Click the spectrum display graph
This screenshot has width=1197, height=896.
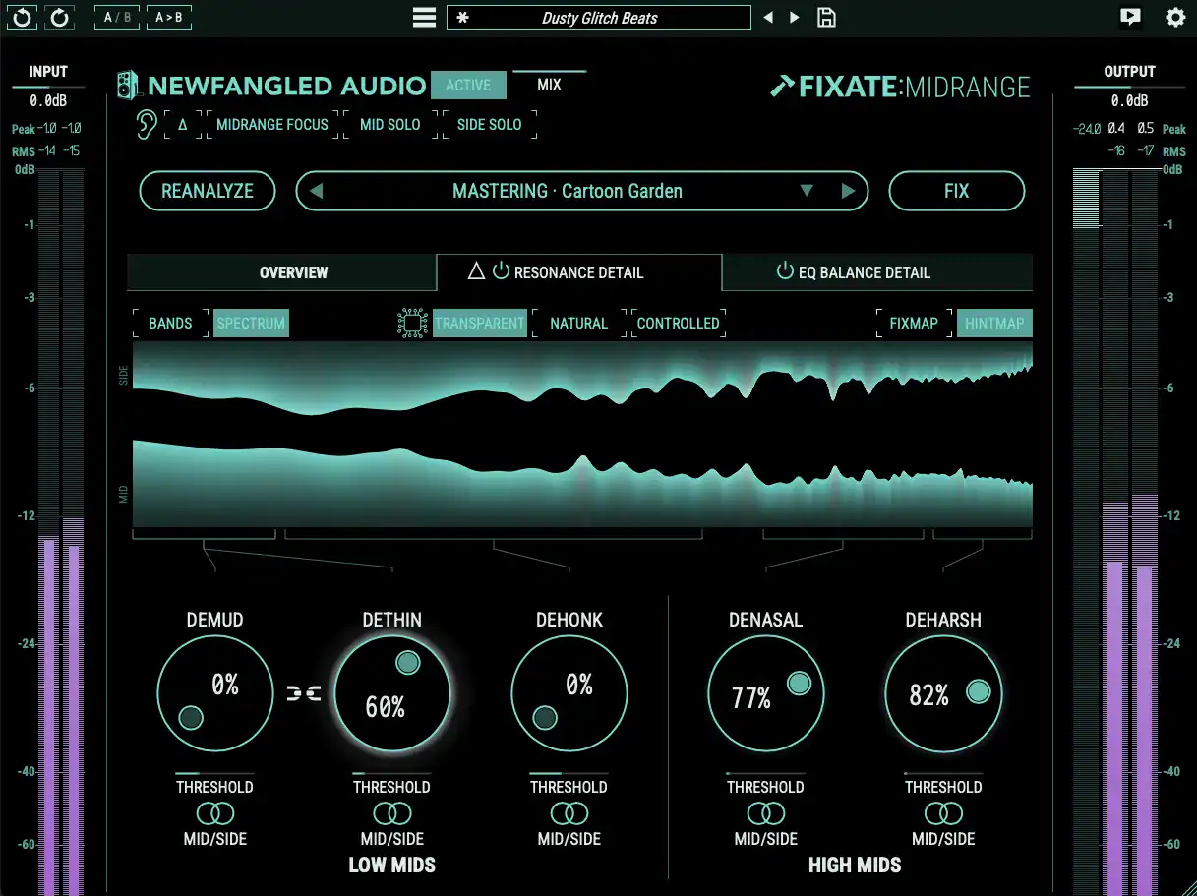582,436
